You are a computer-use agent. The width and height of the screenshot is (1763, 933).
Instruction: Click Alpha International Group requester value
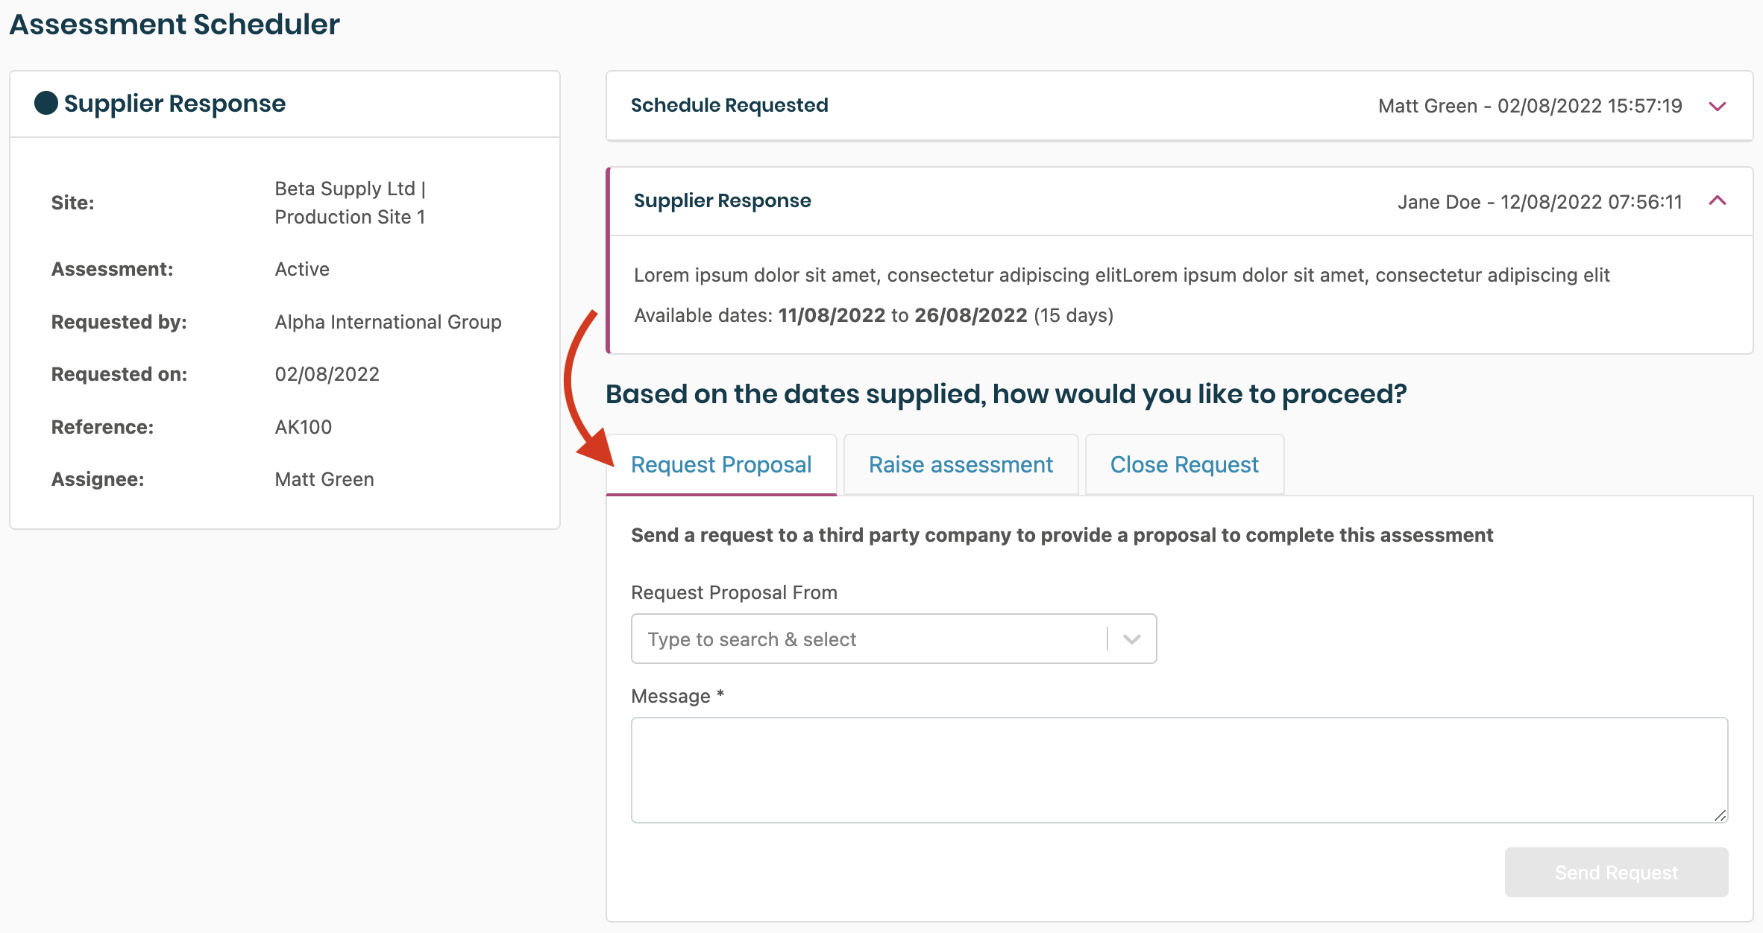(x=388, y=322)
